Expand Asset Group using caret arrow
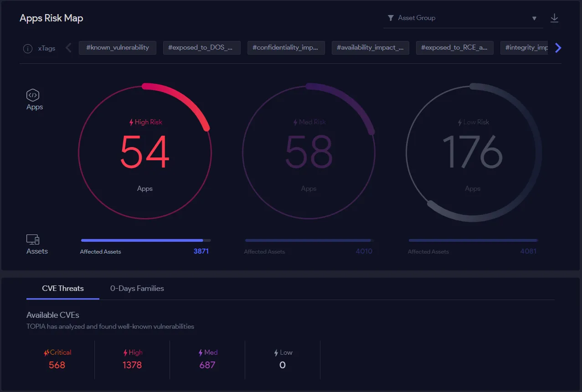Screen dimensions: 582x392 click(x=534, y=19)
